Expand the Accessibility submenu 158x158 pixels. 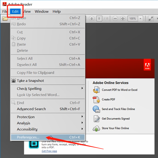[48, 129]
